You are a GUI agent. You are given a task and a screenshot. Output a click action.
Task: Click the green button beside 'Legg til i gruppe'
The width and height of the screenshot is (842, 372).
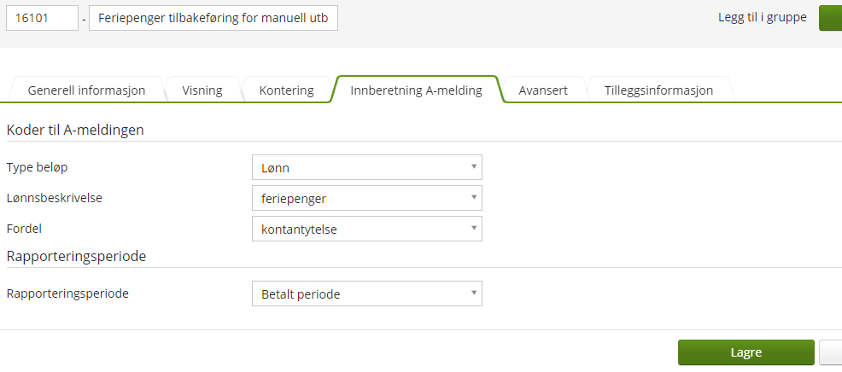coord(830,18)
